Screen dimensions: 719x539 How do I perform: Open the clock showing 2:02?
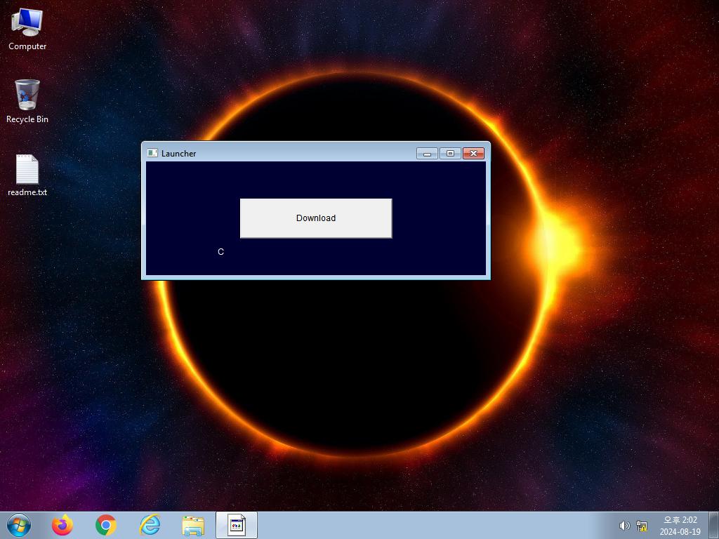pos(680,526)
